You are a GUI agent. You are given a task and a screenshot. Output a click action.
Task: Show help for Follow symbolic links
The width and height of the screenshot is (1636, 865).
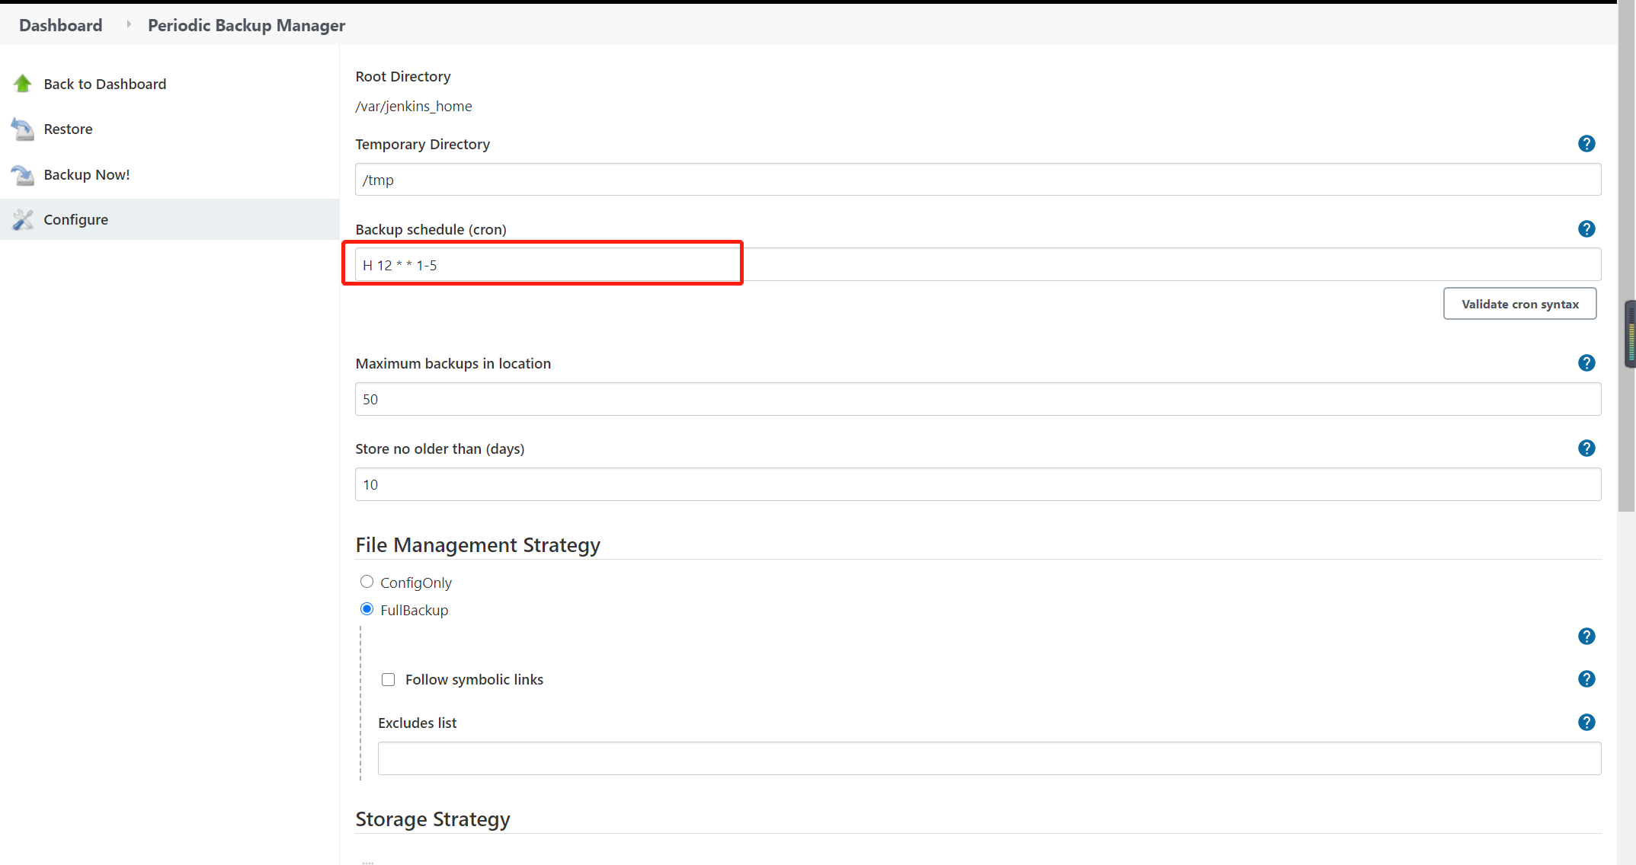(x=1586, y=679)
